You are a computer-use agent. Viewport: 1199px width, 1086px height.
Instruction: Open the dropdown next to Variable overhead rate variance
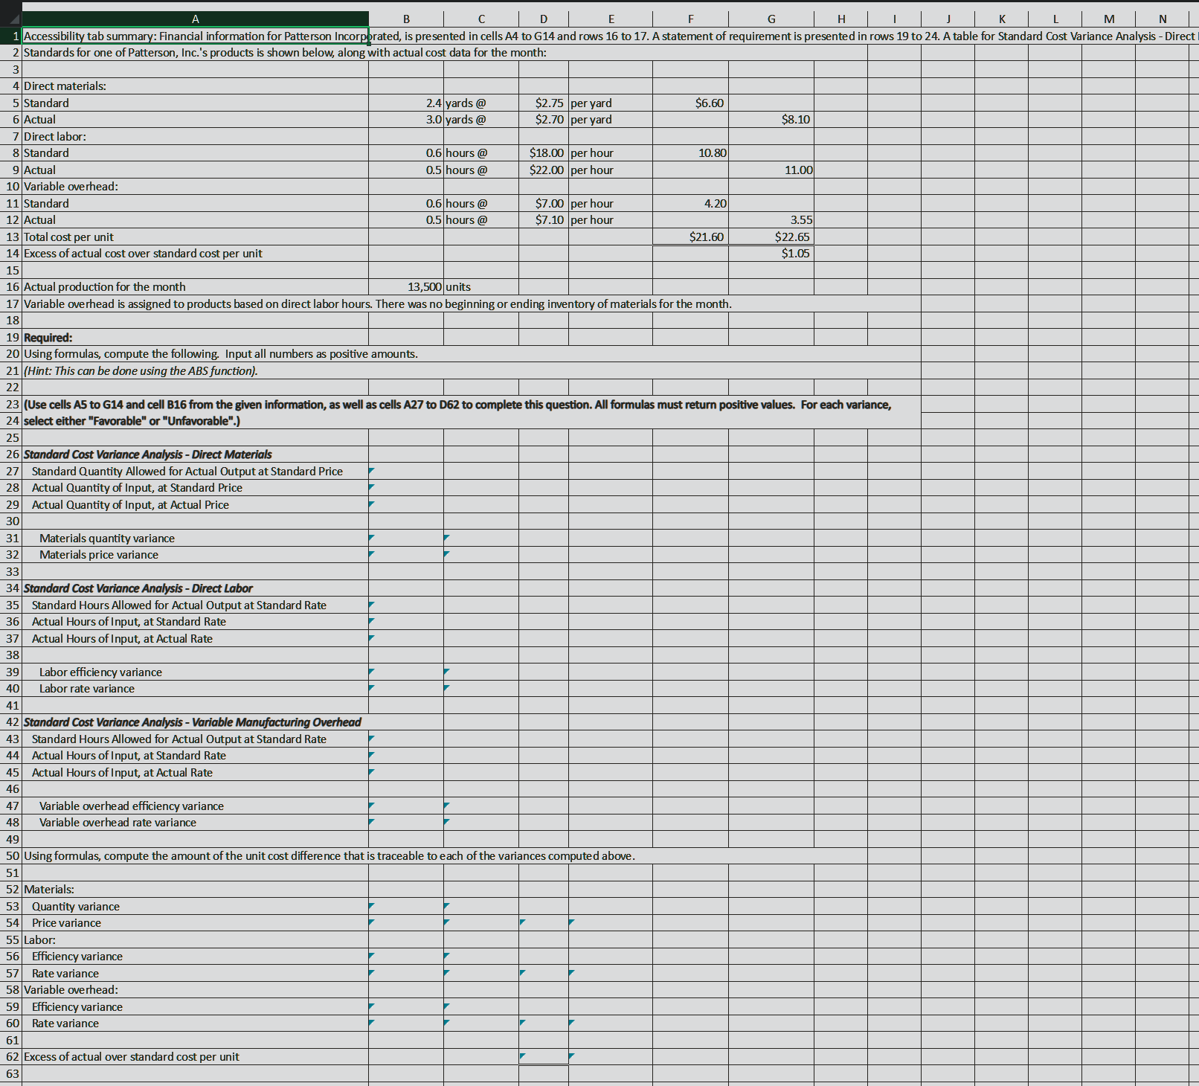(x=480, y=822)
